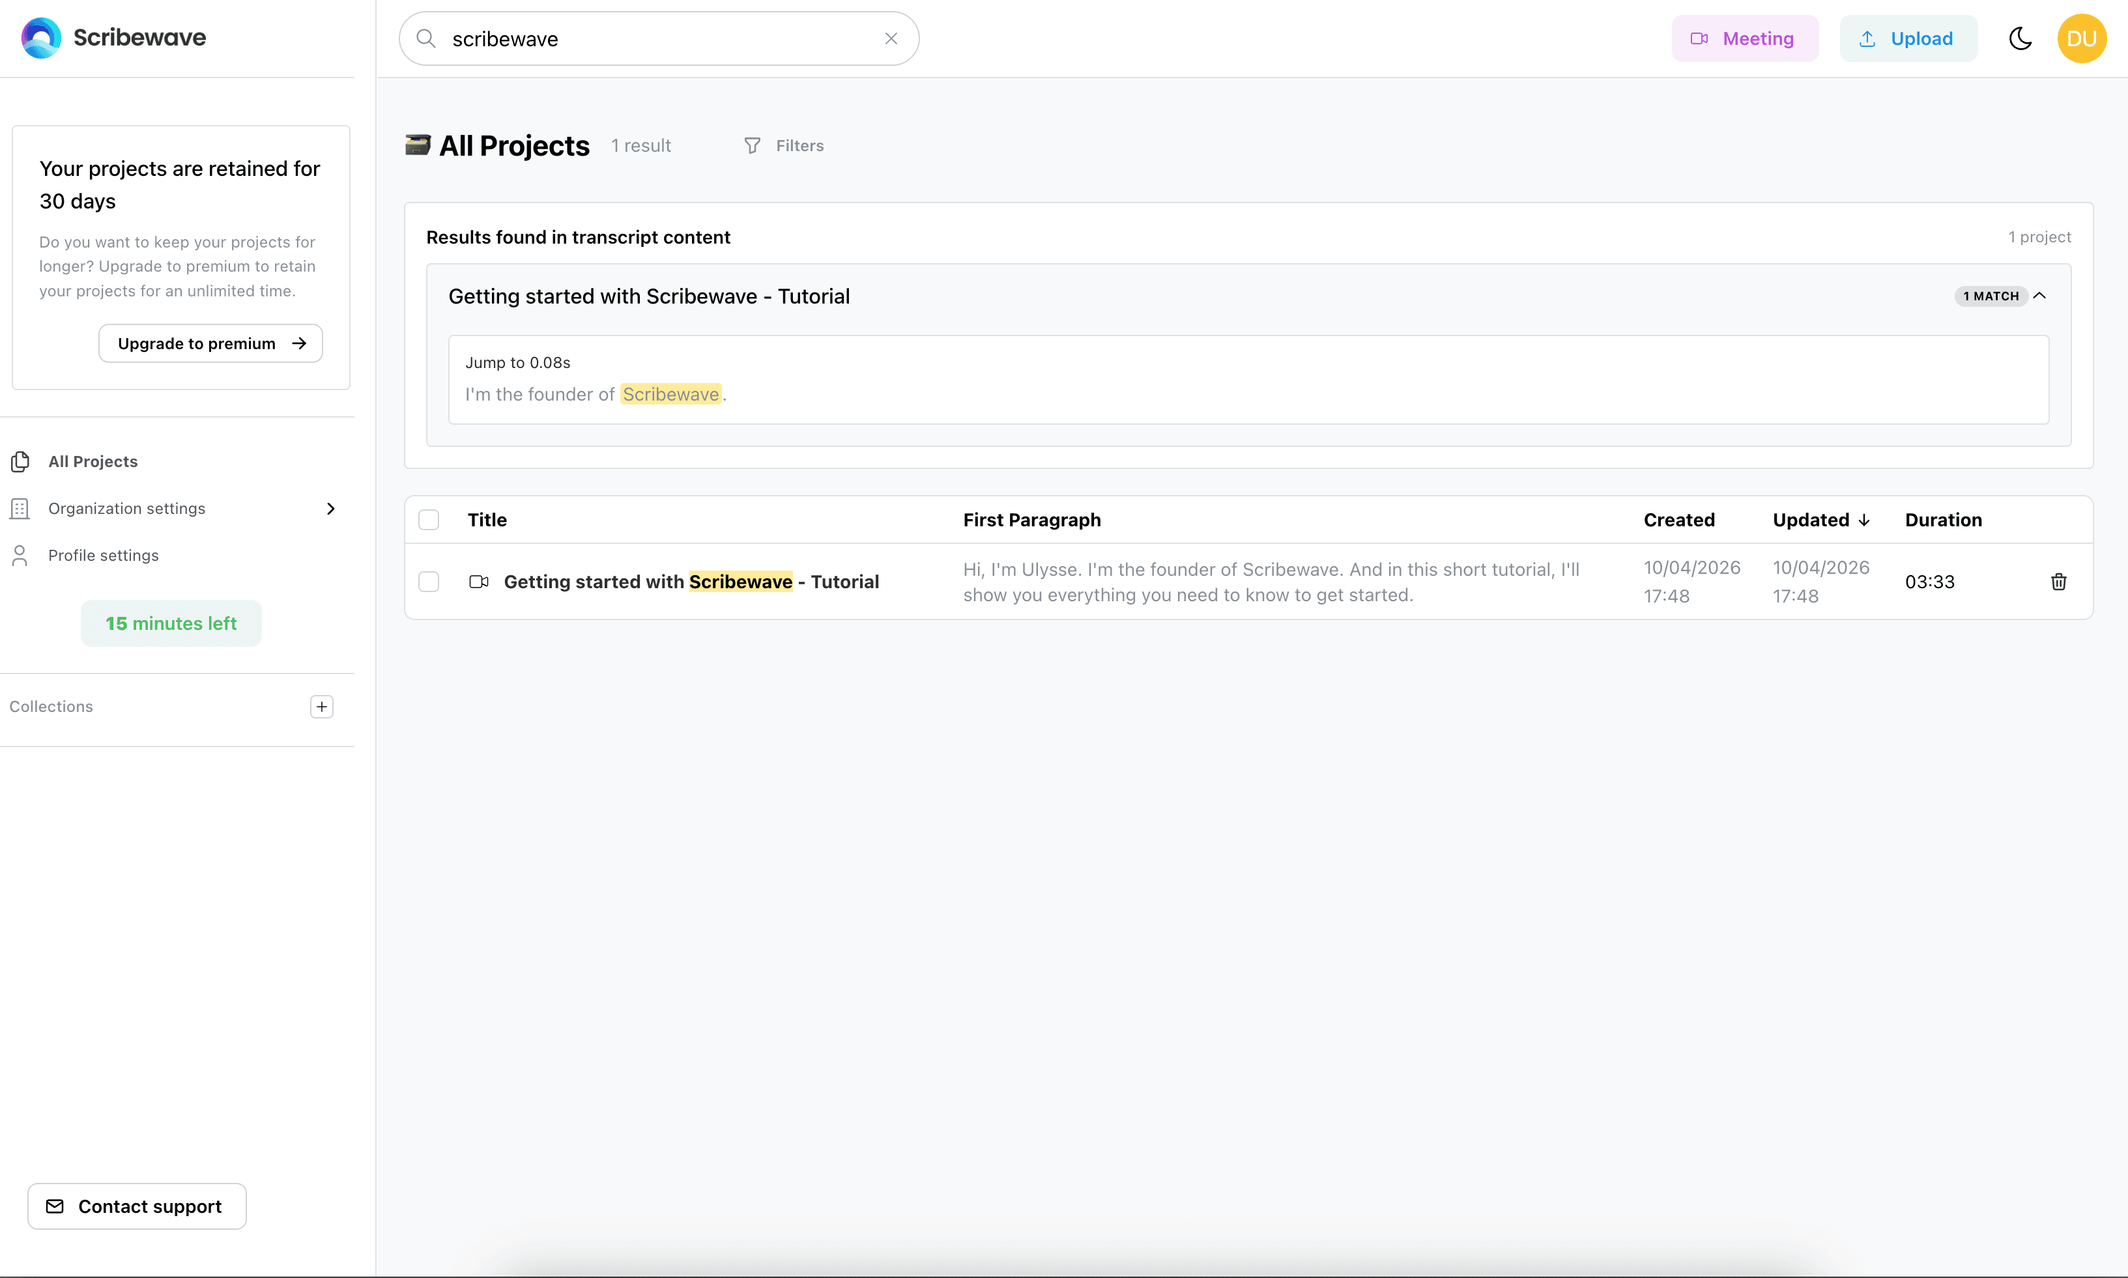Open Organization settings
Screen dimensions: 2128x1278
(x=126, y=508)
